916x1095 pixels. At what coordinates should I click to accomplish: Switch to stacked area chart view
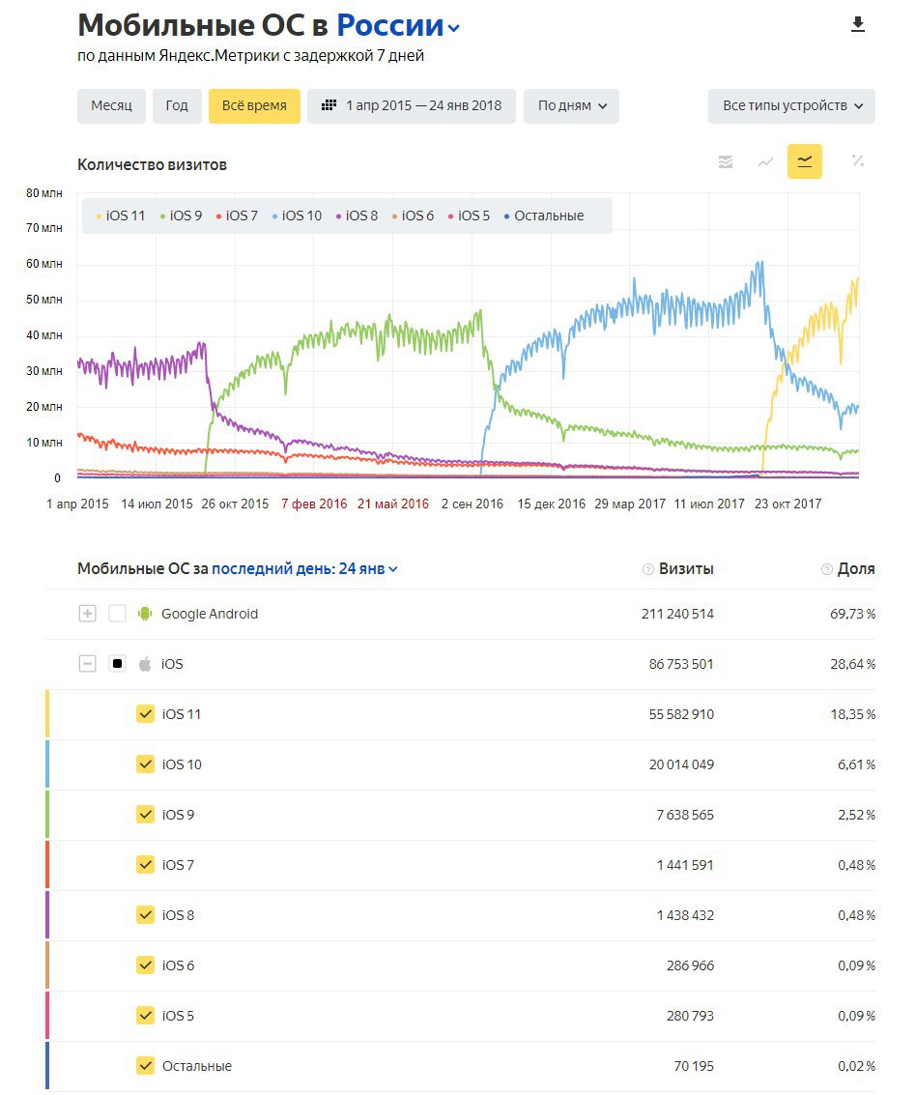point(726,162)
